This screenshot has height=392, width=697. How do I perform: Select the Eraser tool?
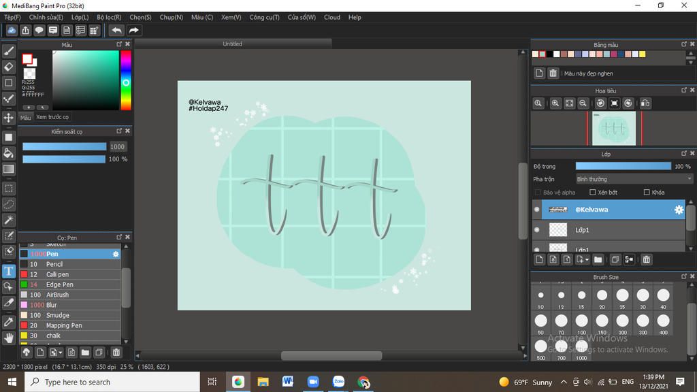[8, 67]
